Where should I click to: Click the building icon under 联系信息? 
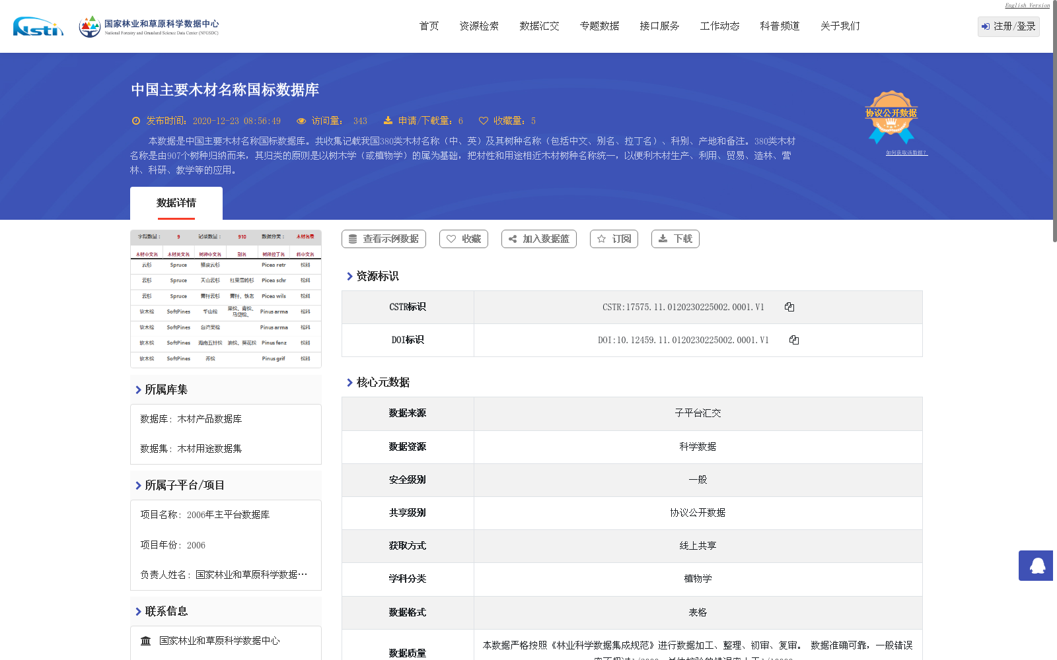pos(145,640)
